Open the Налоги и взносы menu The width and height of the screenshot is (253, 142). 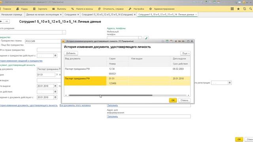coord(82,9)
